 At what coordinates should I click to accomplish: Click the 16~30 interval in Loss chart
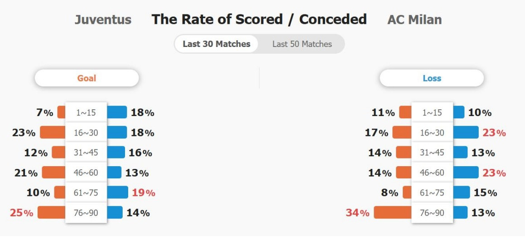coord(432,132)
